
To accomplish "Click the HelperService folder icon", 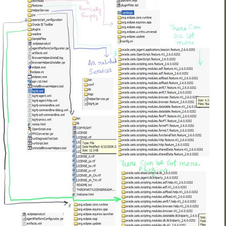I will coord(30,10).
